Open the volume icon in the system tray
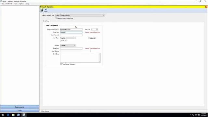 [x=196, y=115]
